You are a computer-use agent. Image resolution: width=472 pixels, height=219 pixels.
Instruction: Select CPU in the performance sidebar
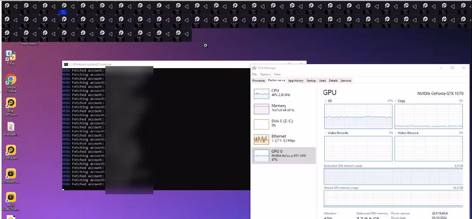pyautogui.click(x=283, y=92)
